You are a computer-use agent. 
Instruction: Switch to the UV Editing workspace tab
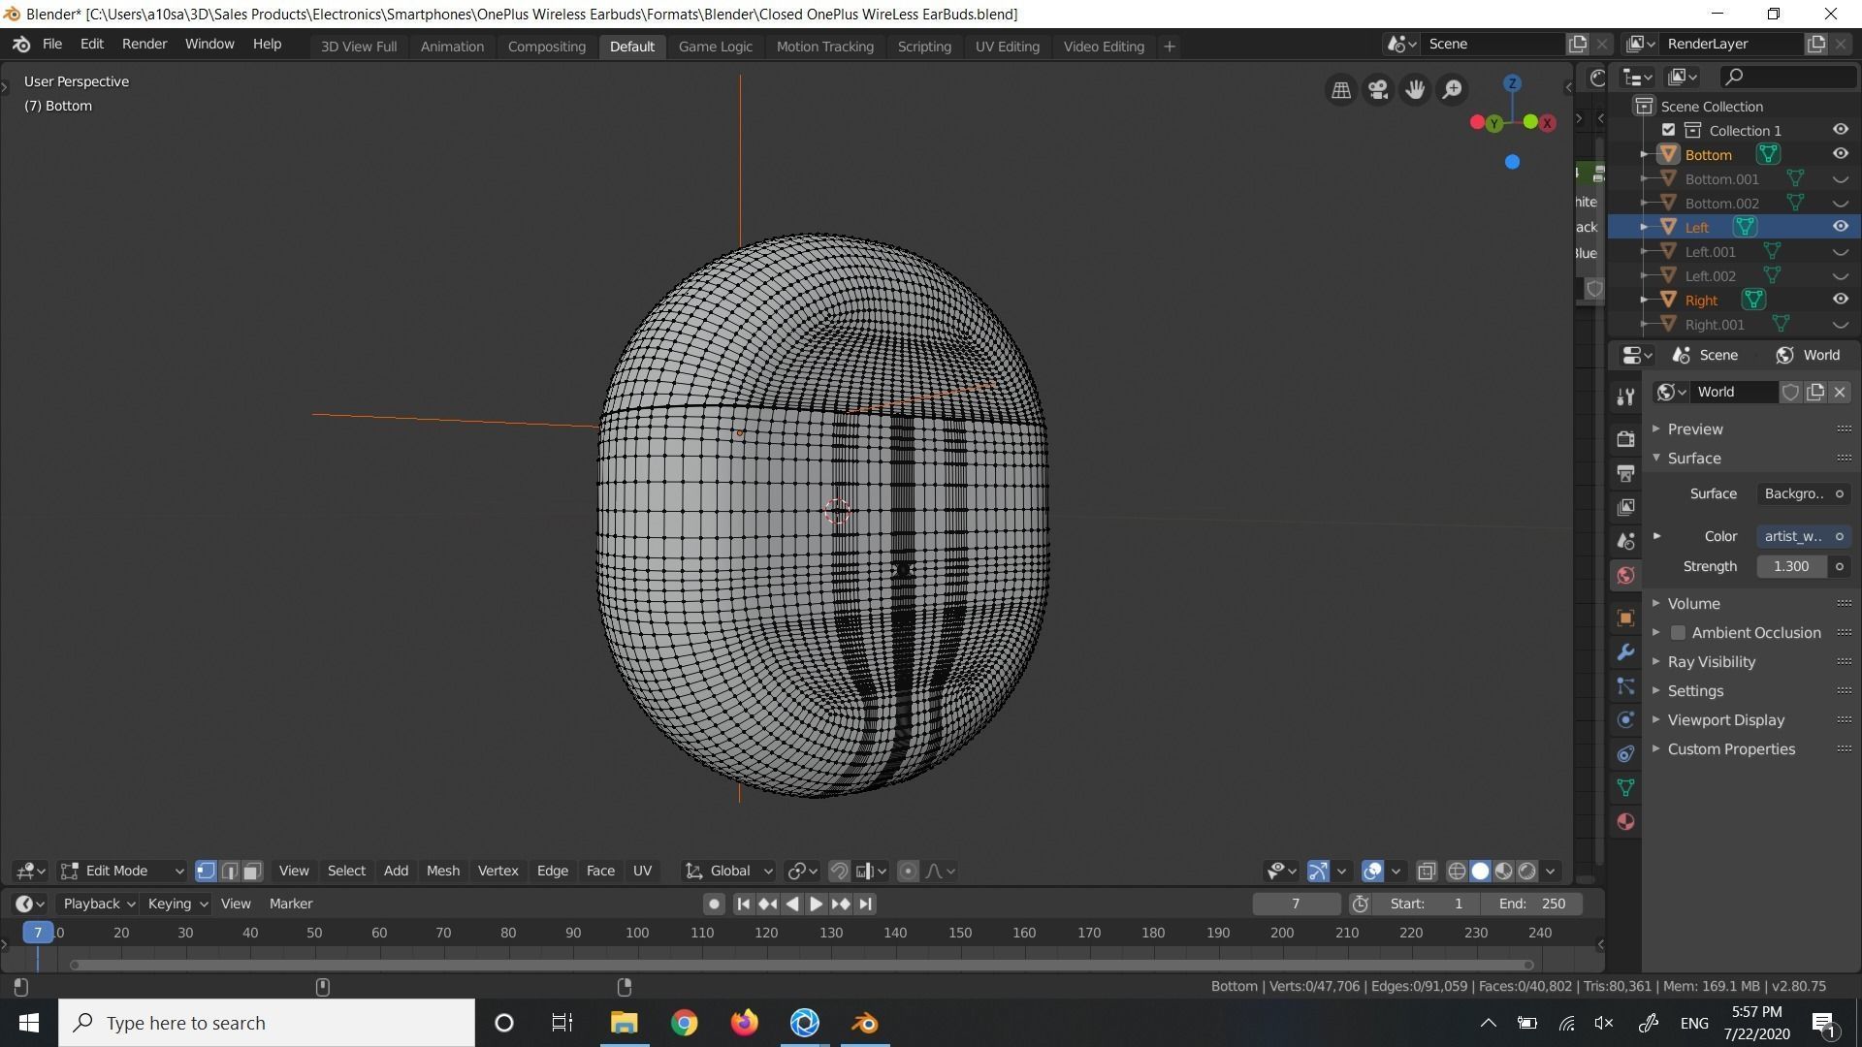click(x=1007, y=47)
